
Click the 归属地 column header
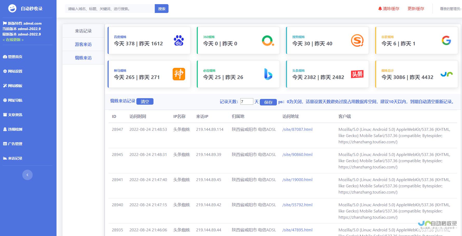point(238,116)
